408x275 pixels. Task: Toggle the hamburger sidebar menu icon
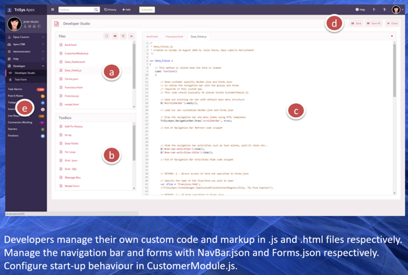(52, 10)
